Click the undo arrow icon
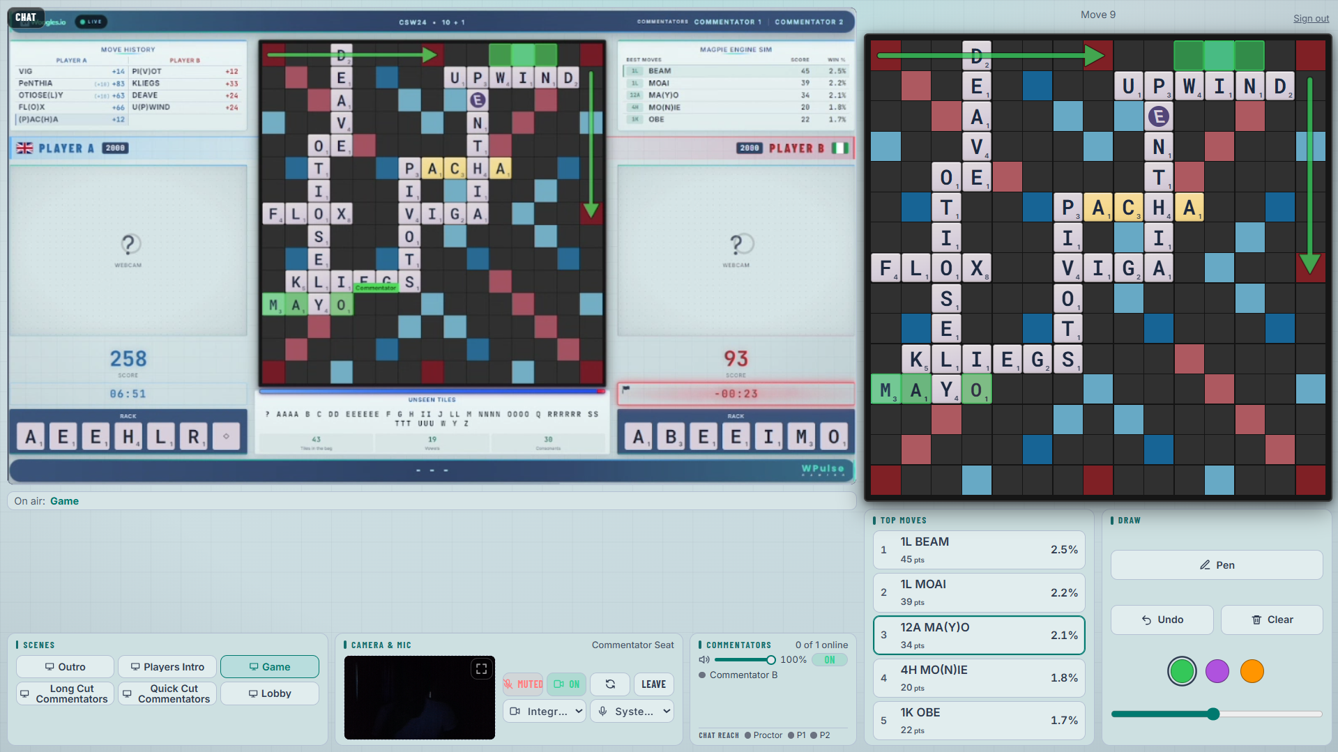This screenshot has width=1338, height=752. pos(1146,620)
